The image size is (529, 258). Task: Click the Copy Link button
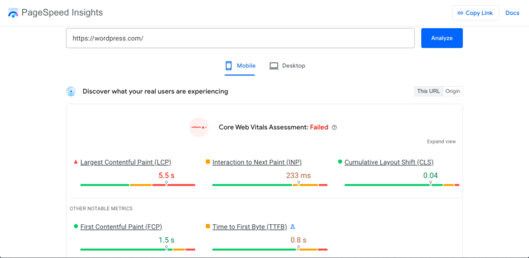click(x=475, y=13)
